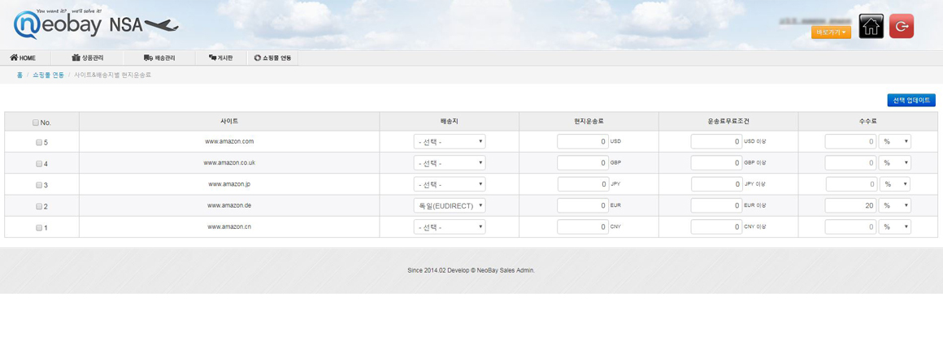943x357 pixels.
Task: Open fee % unit dropdown for amazon.cn
Action: (x=895, y=227)
